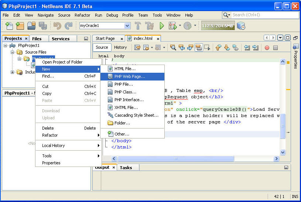
Task: Choose HTML File from New submenu
Action: coord(132,69)
